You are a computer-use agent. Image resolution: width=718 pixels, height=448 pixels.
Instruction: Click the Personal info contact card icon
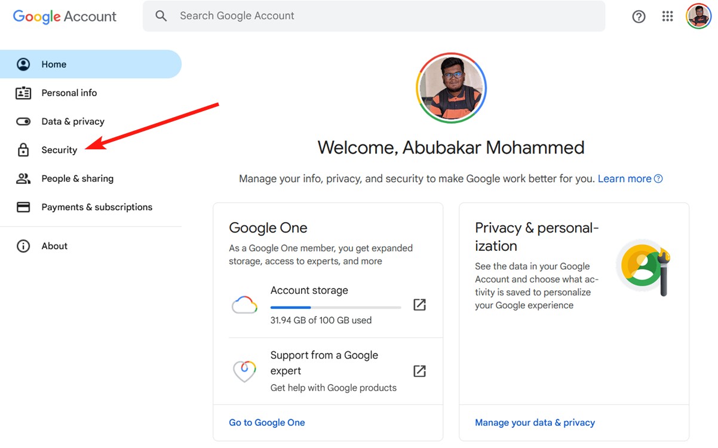[23, 93]
